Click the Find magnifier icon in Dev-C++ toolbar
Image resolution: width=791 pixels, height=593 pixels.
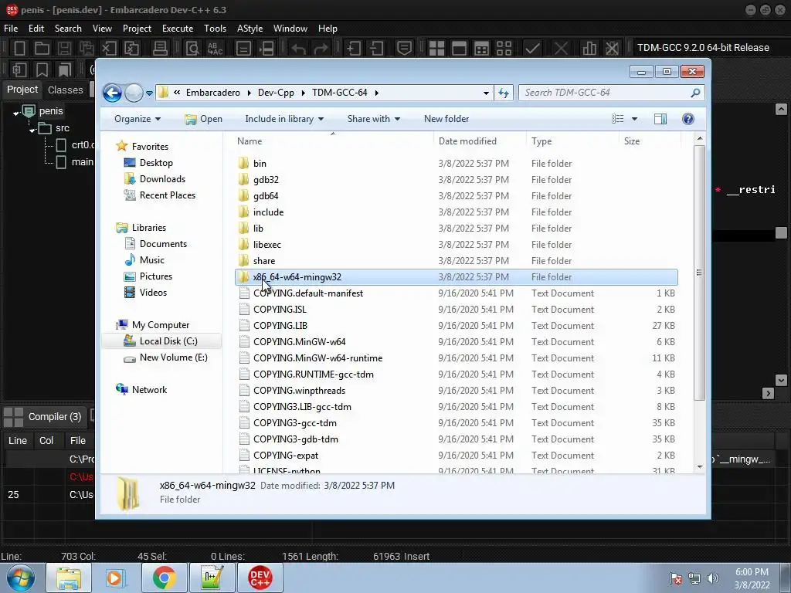coord(192,48)
